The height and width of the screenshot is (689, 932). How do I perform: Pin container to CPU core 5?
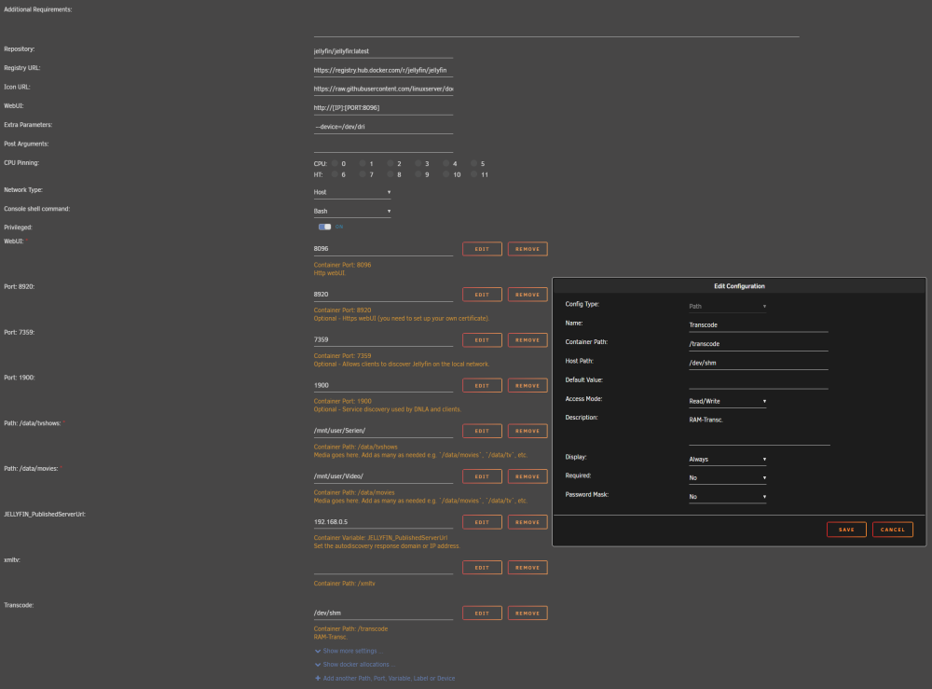[473, 163]
